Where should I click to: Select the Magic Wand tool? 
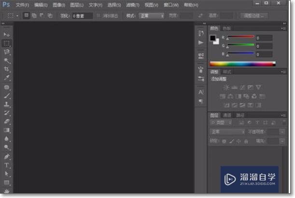point(7,61)
